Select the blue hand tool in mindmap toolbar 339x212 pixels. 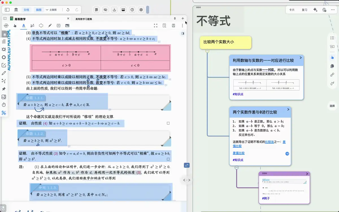point(332,57)
